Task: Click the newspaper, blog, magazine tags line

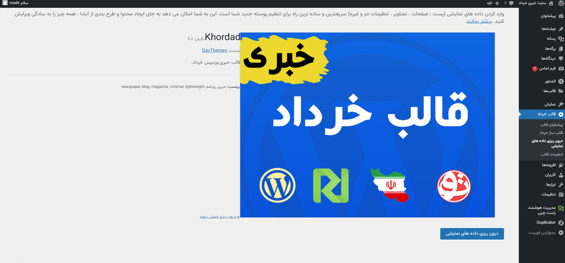Action: coord(181,87)
